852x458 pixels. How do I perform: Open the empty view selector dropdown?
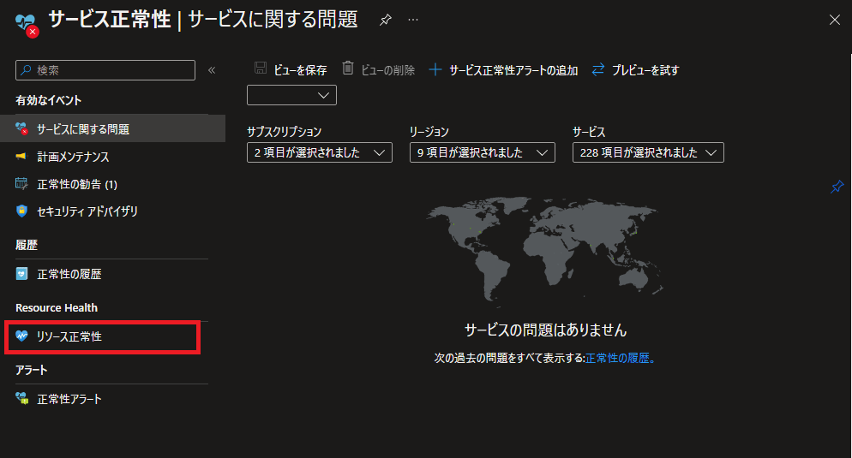[291, 95]
